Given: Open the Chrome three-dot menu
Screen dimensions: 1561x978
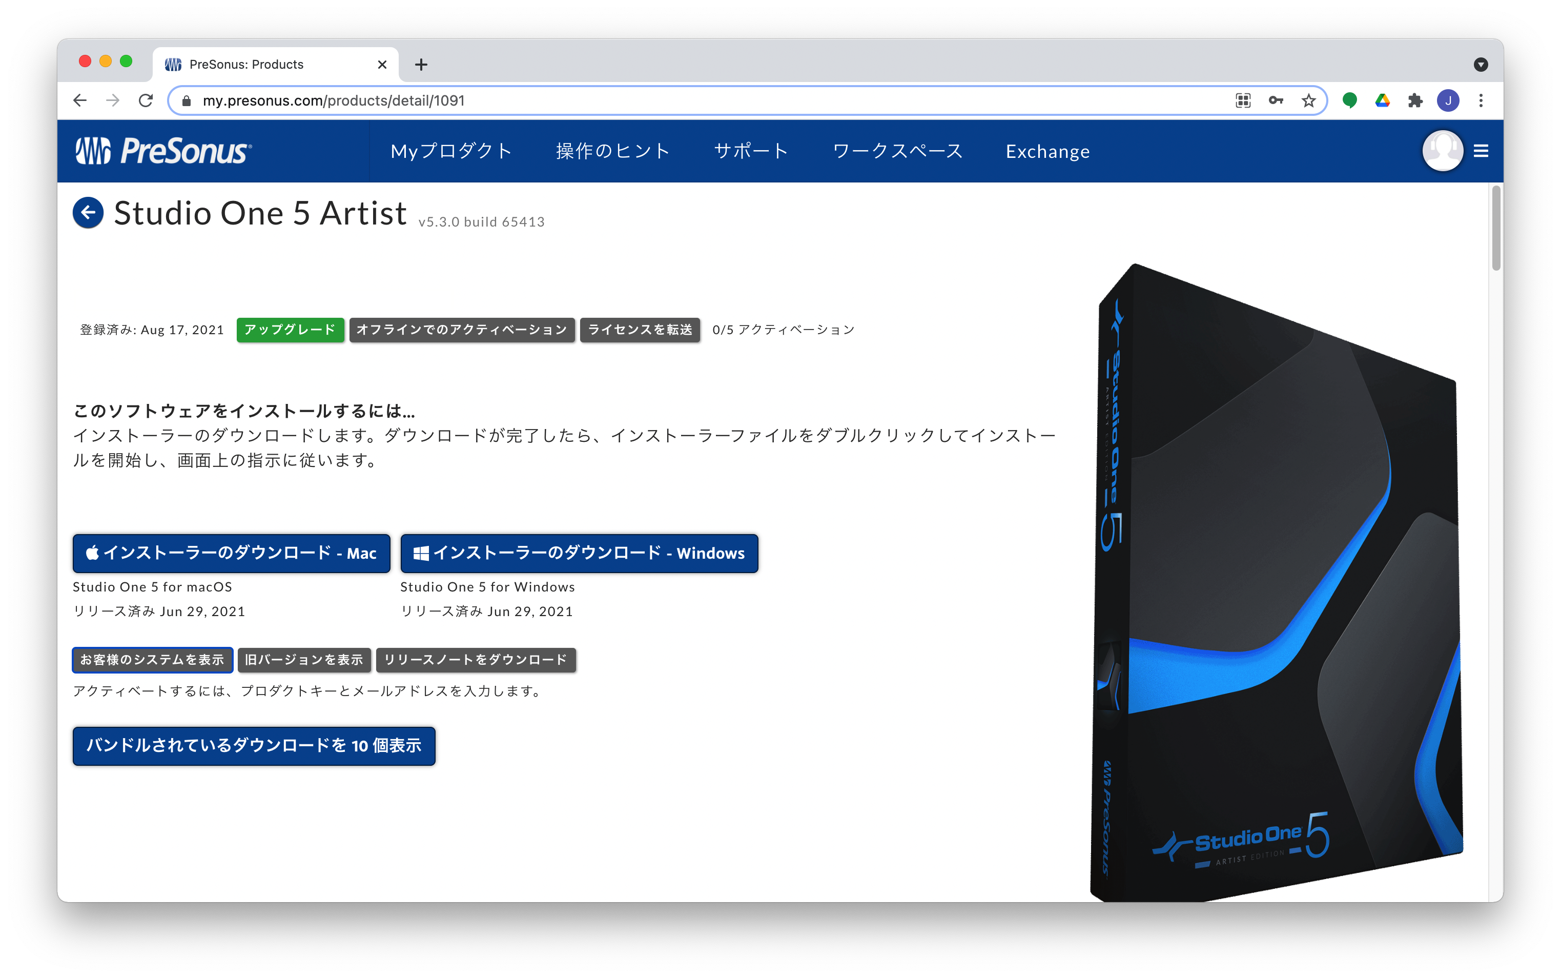Looking at the screenshot, I should click(1481, 100).
